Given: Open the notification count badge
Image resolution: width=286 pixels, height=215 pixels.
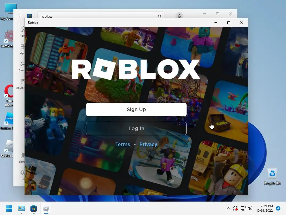Looking at the screenshot, I should pos(278,208).
